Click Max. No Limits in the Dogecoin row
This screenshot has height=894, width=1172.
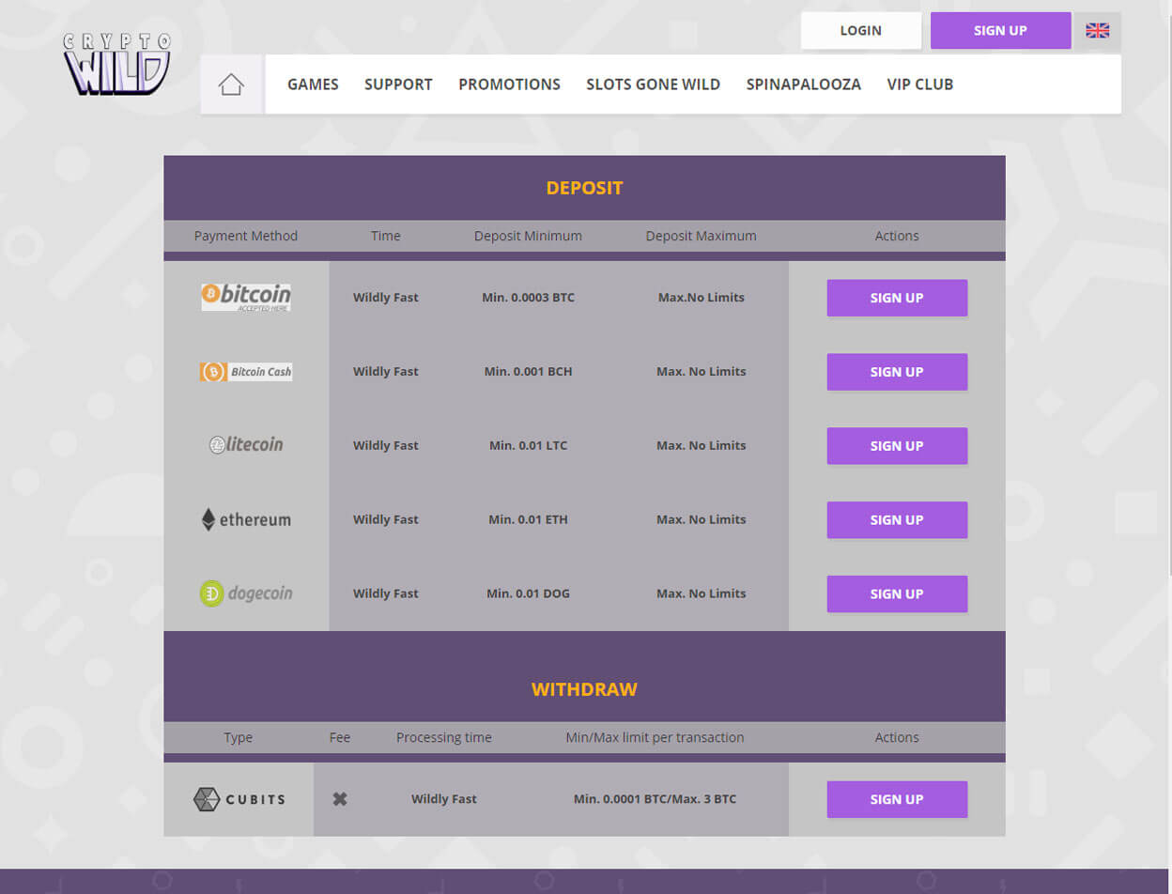click(701, 593)
